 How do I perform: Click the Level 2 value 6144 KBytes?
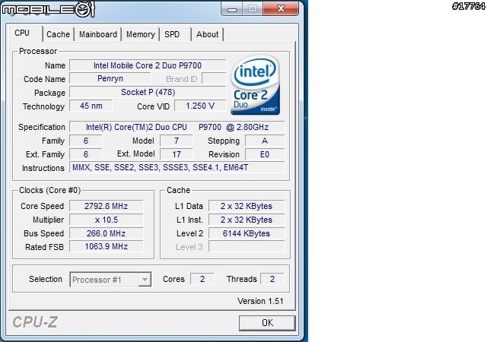(x=247, y=233)
